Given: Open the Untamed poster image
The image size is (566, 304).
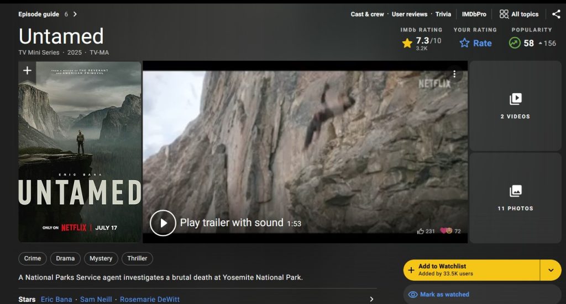Looking at the screenshot, I should pyautogui.click(x=80, y=152).
